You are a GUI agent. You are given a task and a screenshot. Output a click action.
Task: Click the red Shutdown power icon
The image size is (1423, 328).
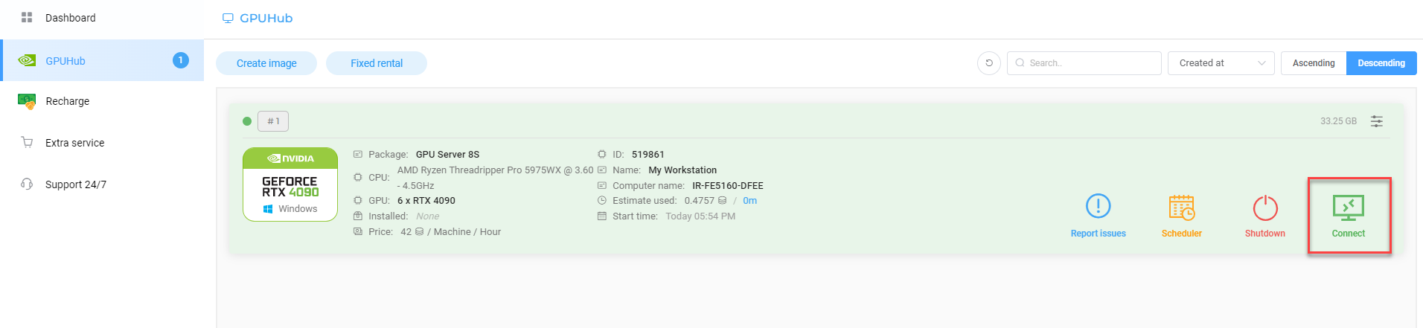coord(1264,208)
